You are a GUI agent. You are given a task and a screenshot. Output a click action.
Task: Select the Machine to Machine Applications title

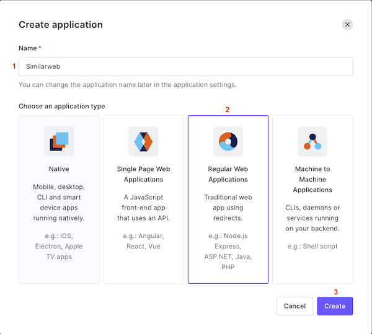pos(312,179)
